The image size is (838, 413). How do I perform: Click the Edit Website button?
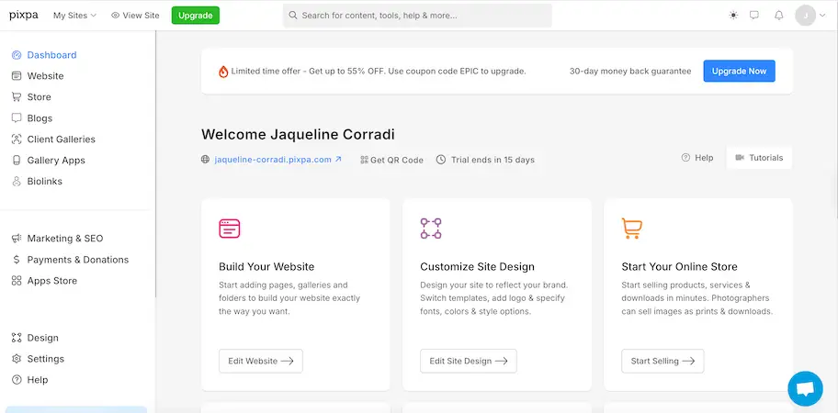coord(261,362)
